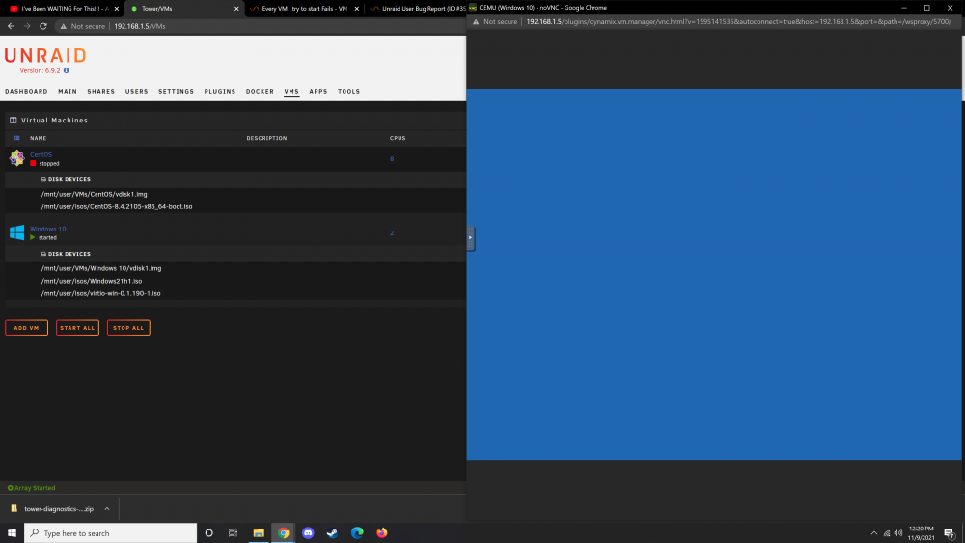Viewport: 965px width, 543px height.
Task: Open Microsoft Edge from the taskbar
Action: coord(357,533)
